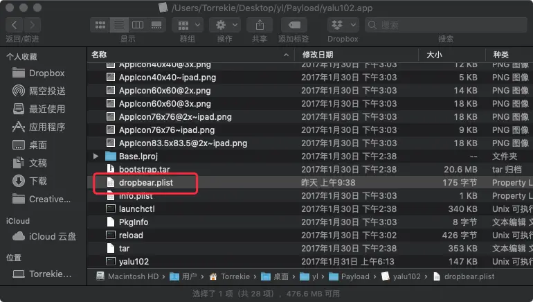Open the Dropbox toolbar dropdown
Image resolution: width=533 pixels, height=302 pixels.
click(x=343, y=25)
